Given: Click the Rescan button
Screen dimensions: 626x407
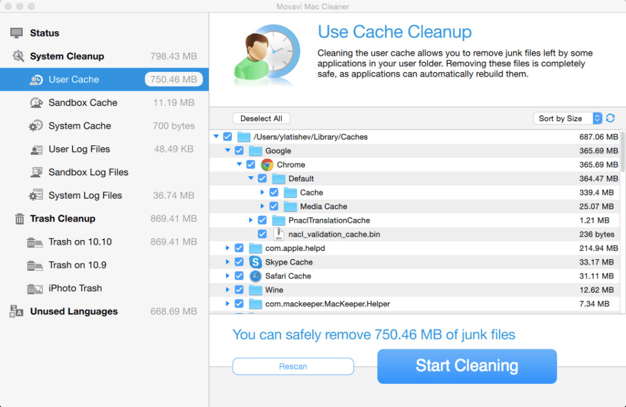Looking at the screenshot, I should [x=293, y=366].
